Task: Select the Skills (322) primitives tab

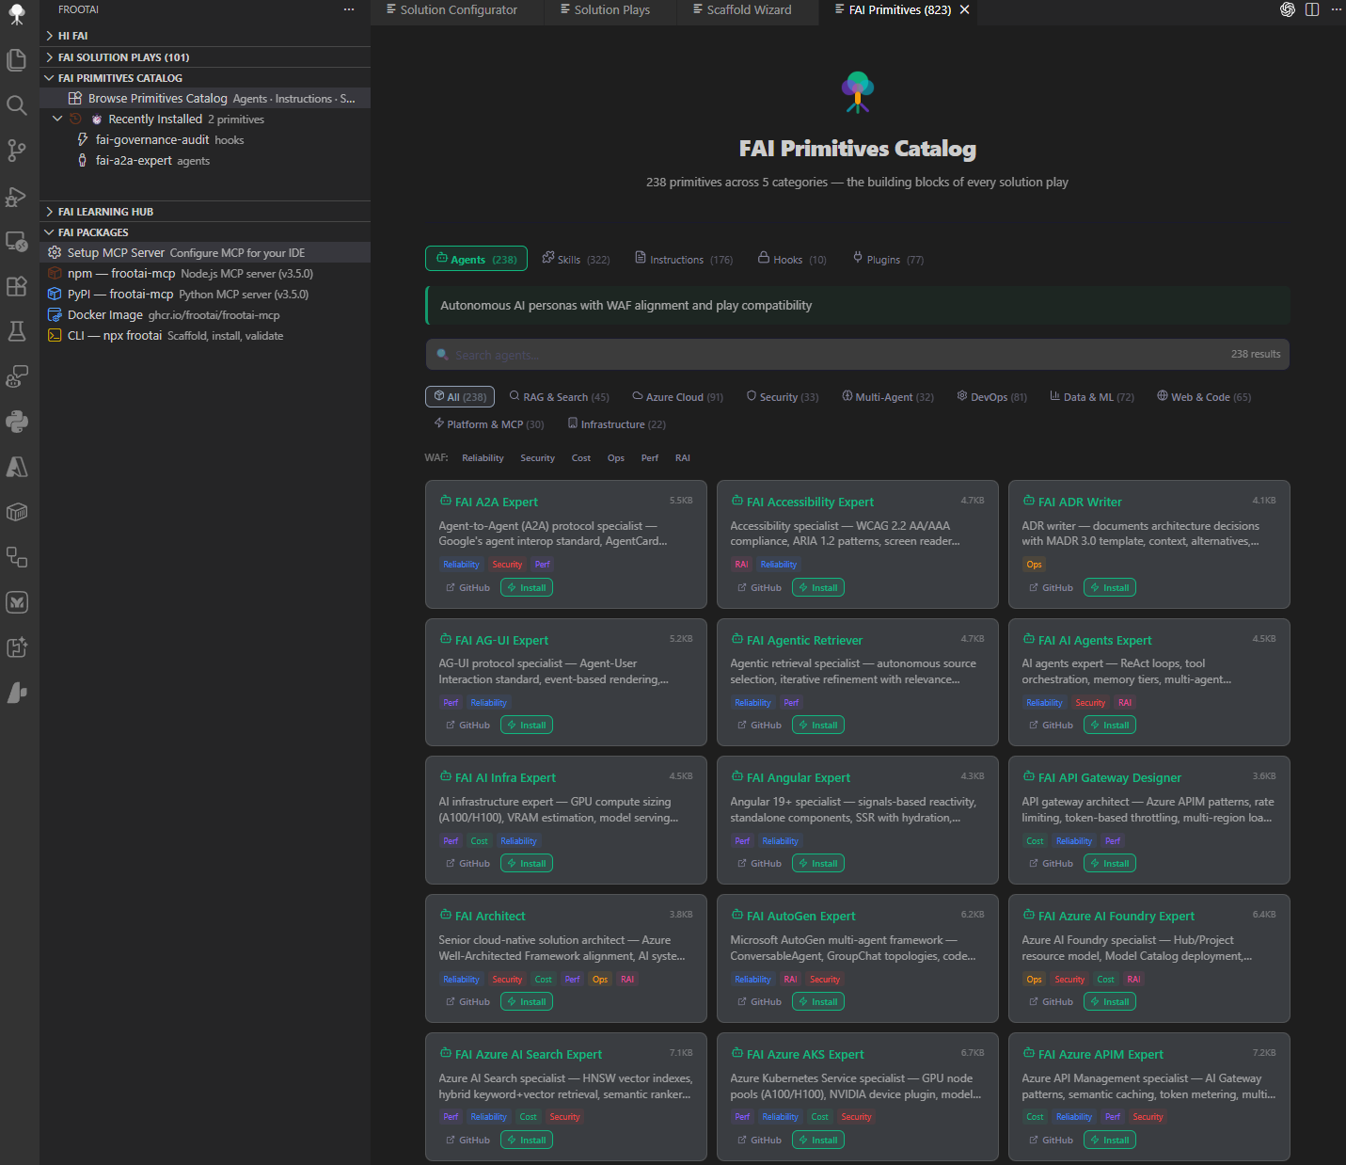Action: pyautogui.click(x=577, y=259)
